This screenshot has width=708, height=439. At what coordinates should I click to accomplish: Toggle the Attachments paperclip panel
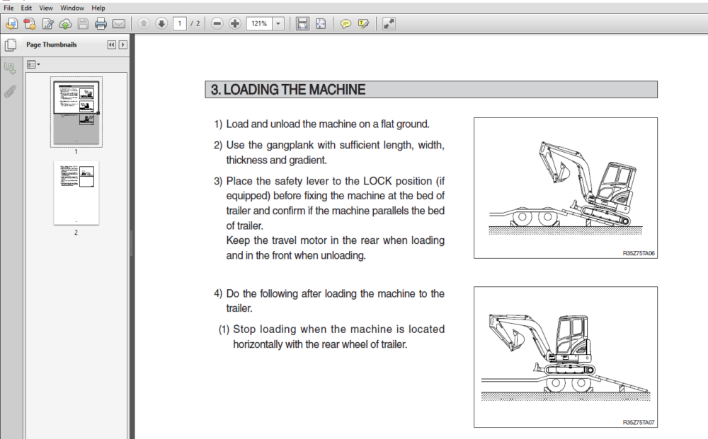point(10,91)
